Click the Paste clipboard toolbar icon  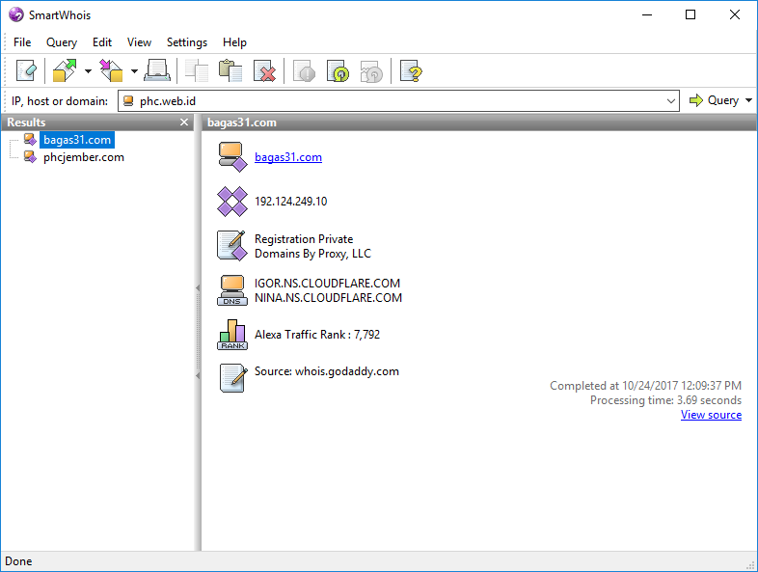[x=230, y=71]
